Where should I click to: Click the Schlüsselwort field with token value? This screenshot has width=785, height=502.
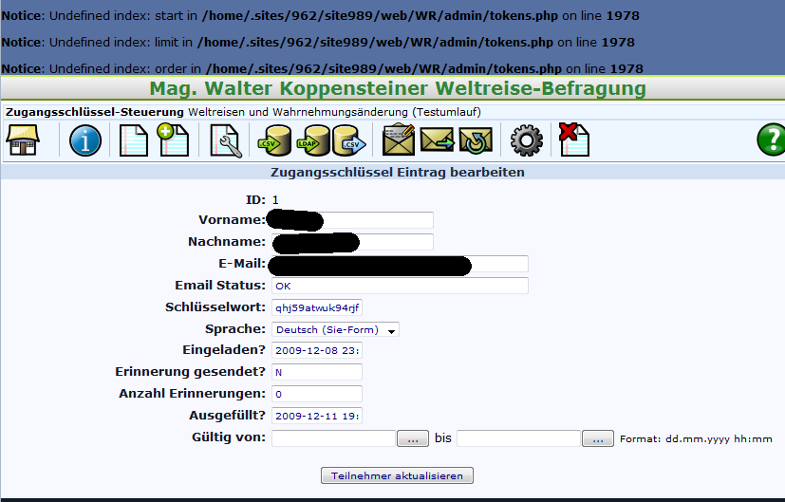(x=317, y=307)
